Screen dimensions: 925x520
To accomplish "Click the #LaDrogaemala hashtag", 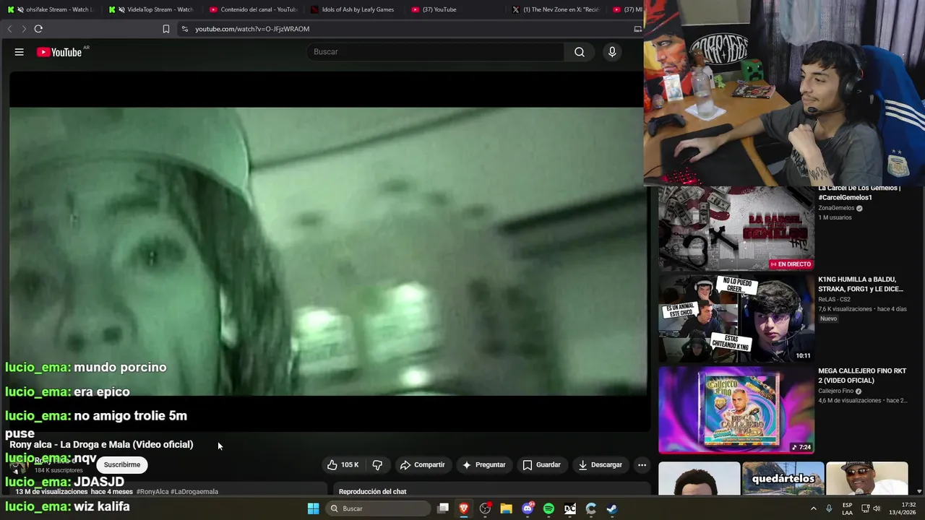I will [194, 492].
